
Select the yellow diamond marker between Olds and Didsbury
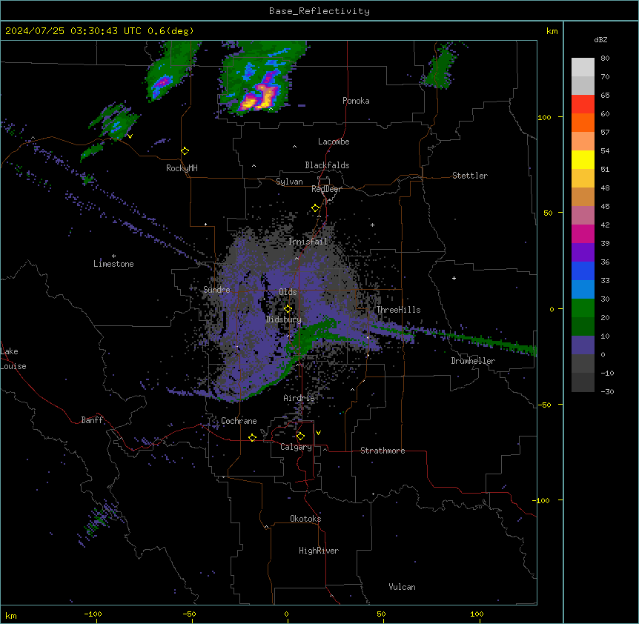tap(288, 309)
